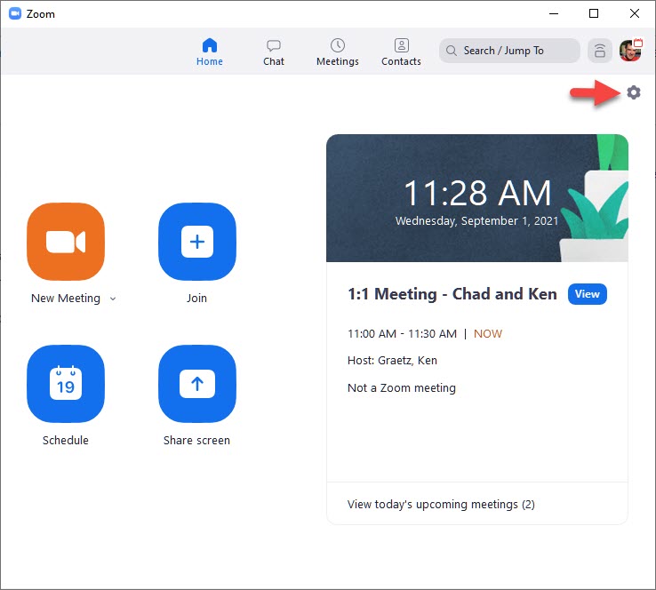Click the 1:1 Meeting - Chad and Ken title

coord(452,294)
